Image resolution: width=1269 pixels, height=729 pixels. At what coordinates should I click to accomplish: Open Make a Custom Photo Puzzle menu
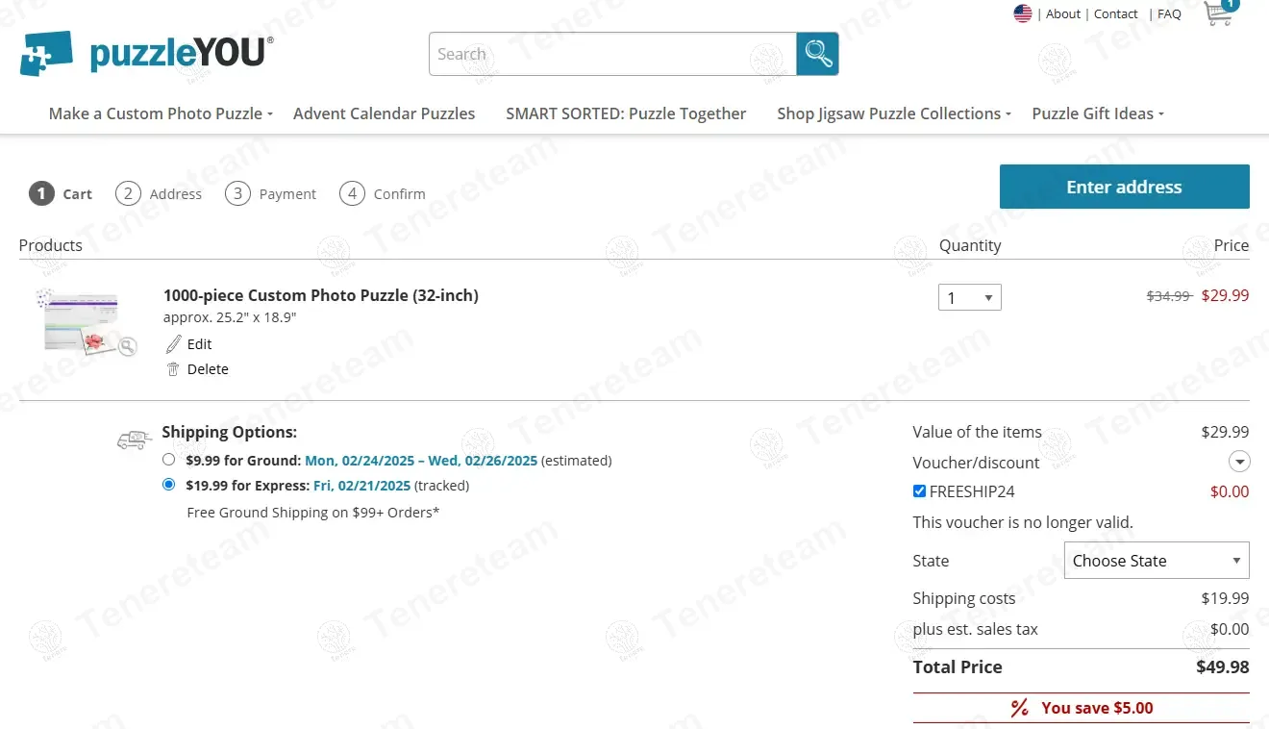(161, 113)
